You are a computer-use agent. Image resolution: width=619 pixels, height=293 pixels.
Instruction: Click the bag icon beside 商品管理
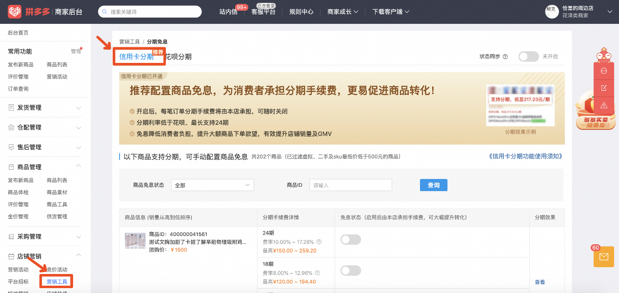click(x=11, y=167)
